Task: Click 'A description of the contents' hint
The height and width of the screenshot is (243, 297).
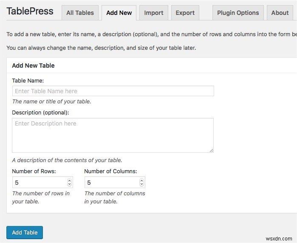Action: (x=67, y=160)
